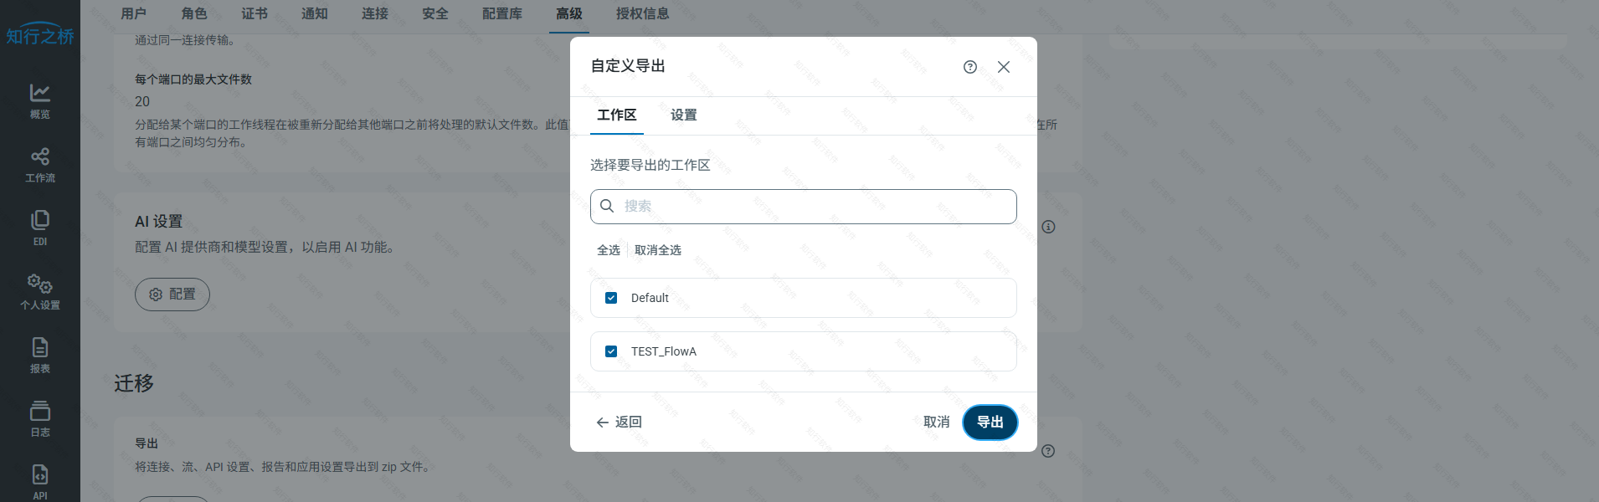Viewport: 1599px width, 502px height.
Task: Uncheck the TEST_FlowA workspace checkbox
Action: [610, 351]
